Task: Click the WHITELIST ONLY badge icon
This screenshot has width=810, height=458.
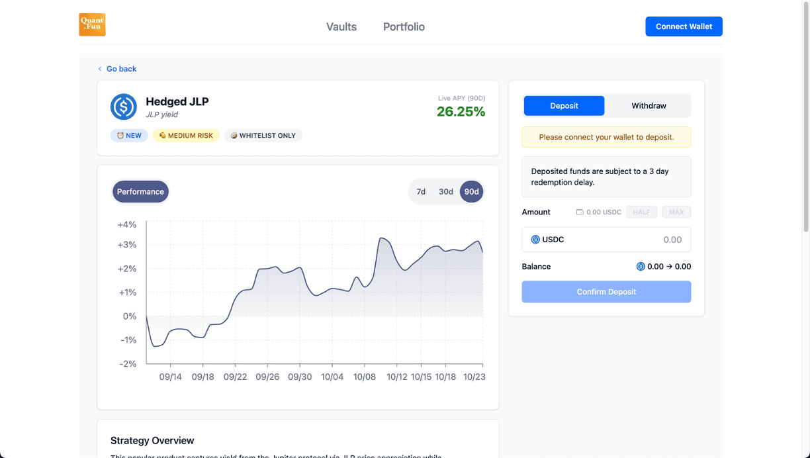Action: 234,136
